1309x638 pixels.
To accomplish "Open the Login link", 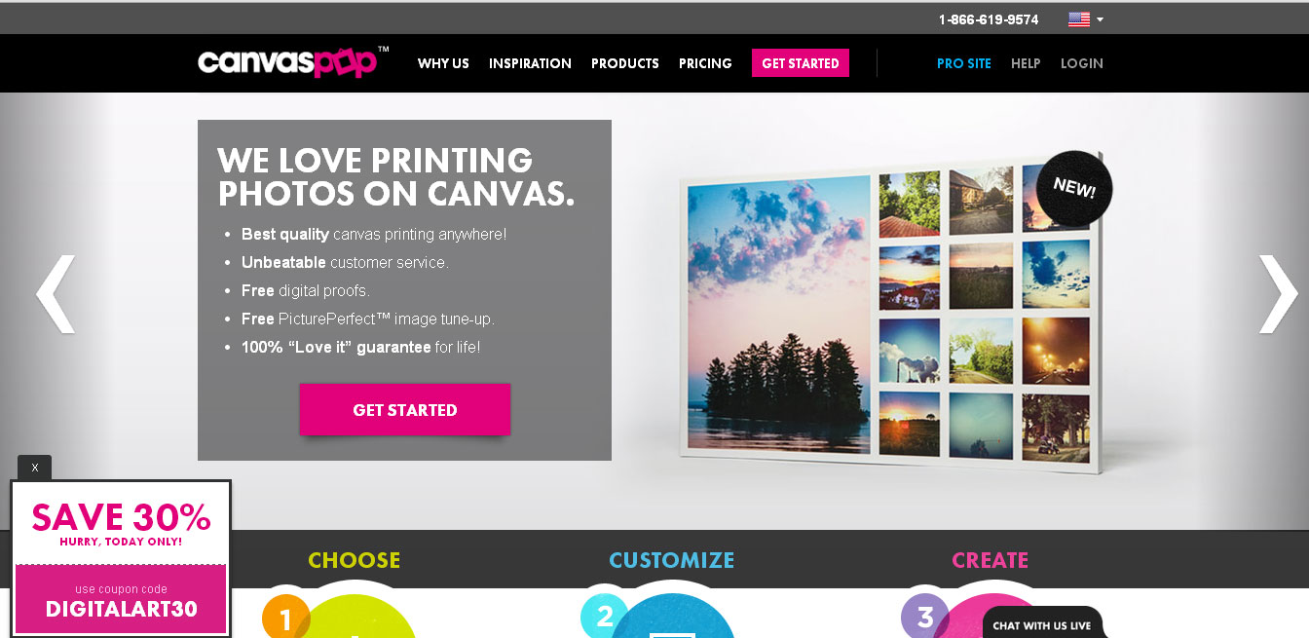I will 1082,63.
